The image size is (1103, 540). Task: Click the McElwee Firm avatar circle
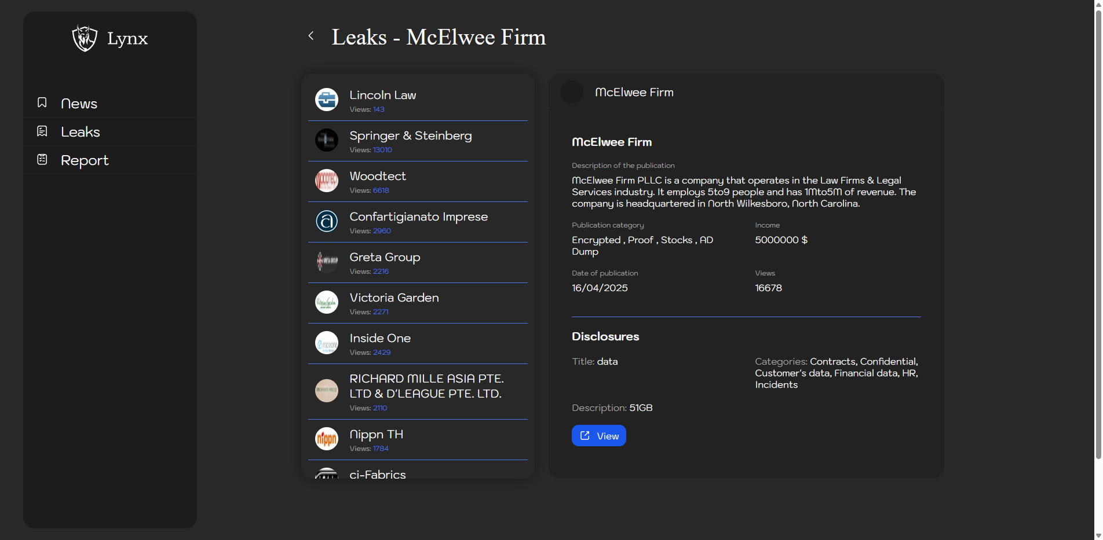coord(572,93)
